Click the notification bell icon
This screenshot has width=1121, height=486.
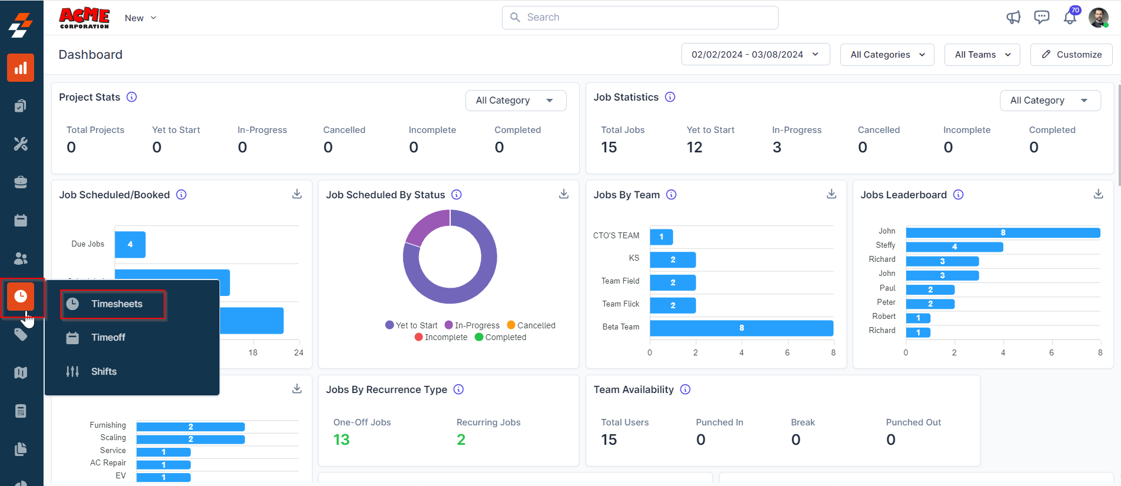coord(1070,18)
